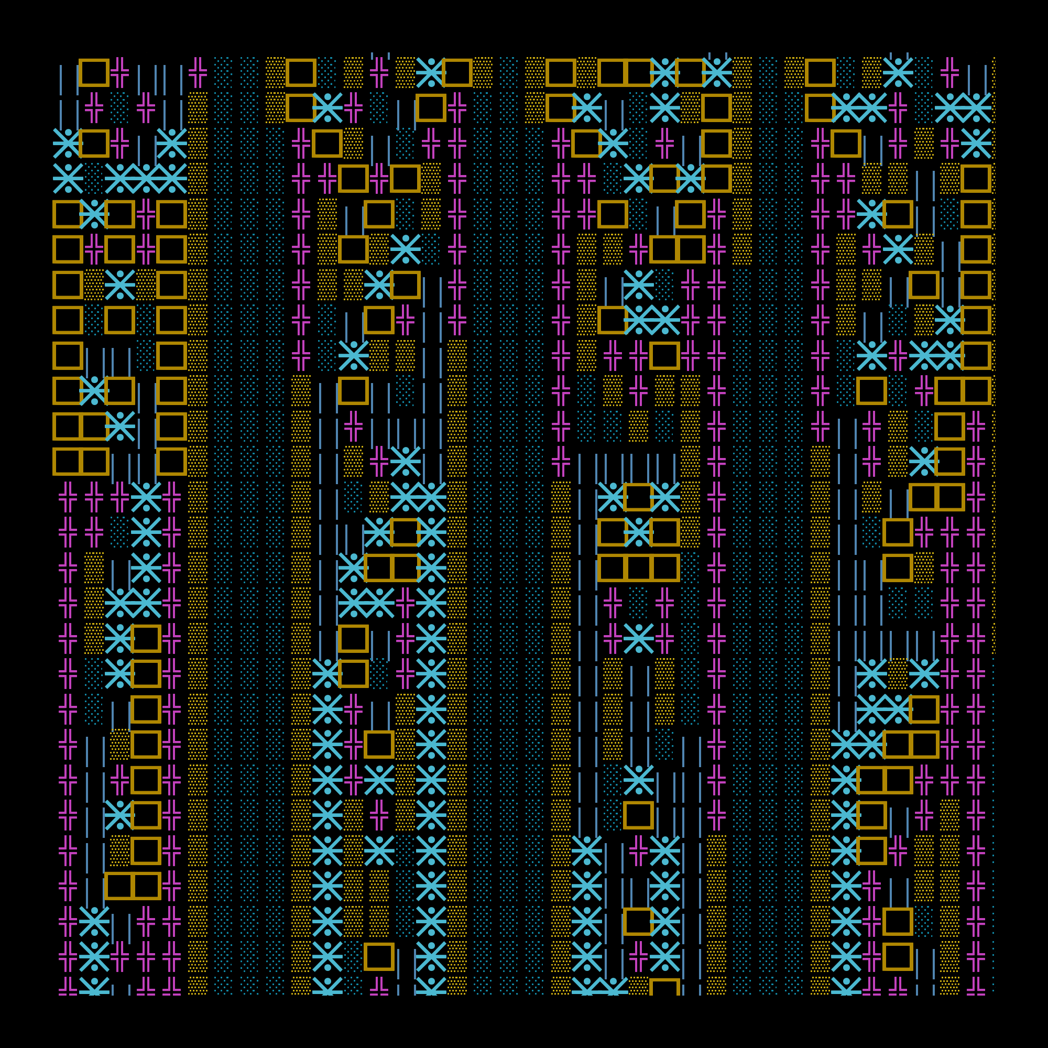Viewport: 1048px width, 1048px height.
Task: Click the isolated gold square in the lower center-right
Action: [x=638, y=815]
